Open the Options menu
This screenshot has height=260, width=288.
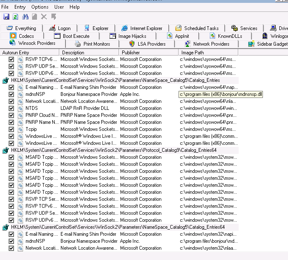40,7
